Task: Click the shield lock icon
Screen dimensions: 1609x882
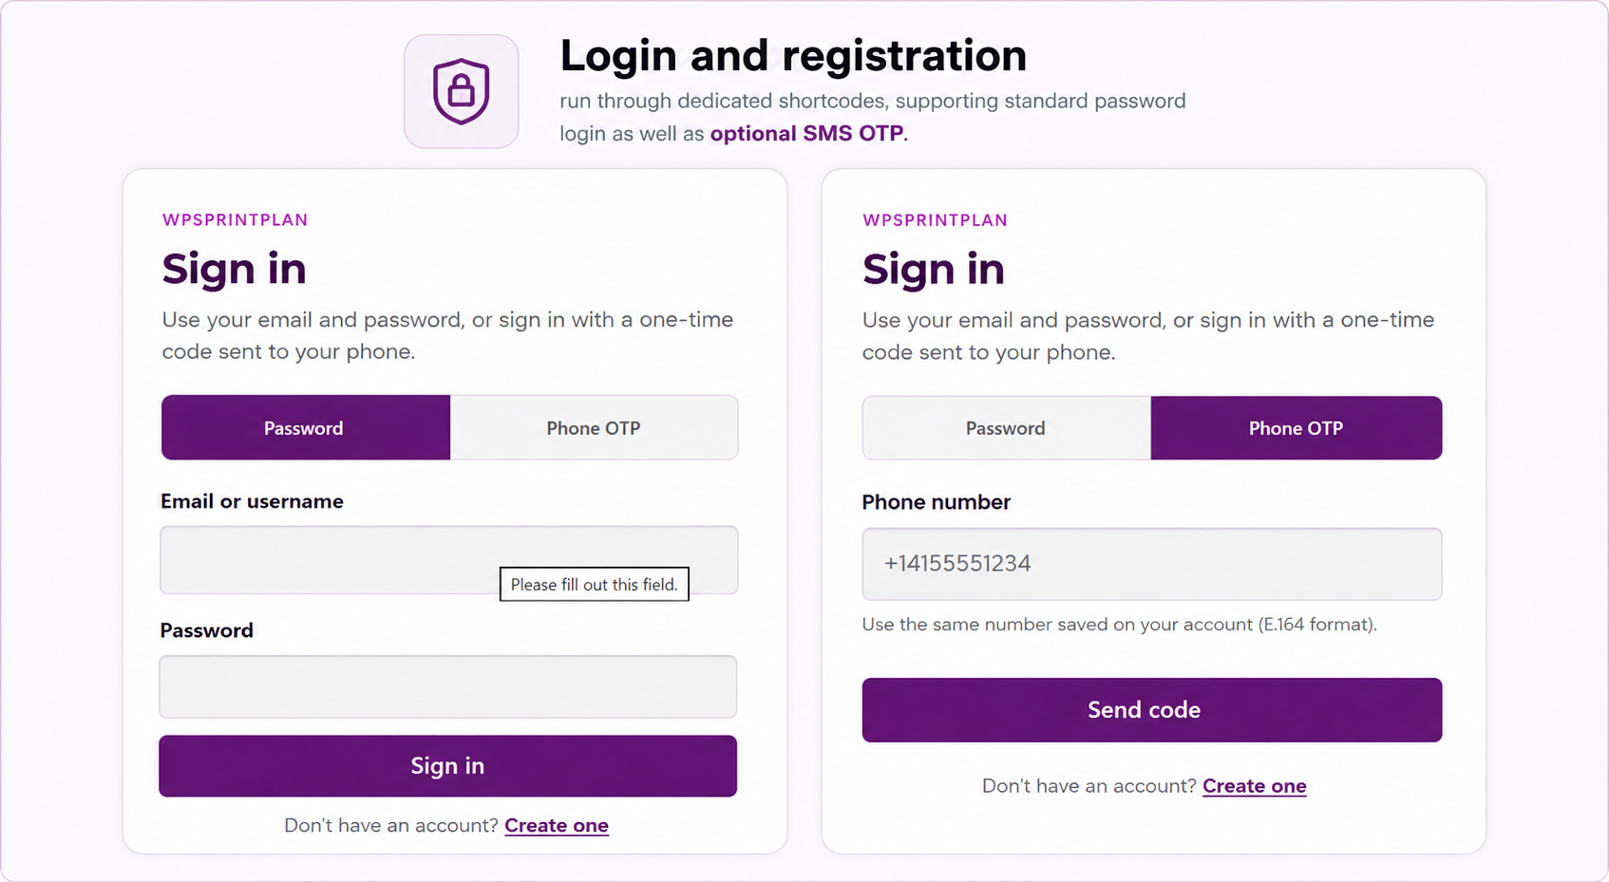Action: [x=462, y=91]
